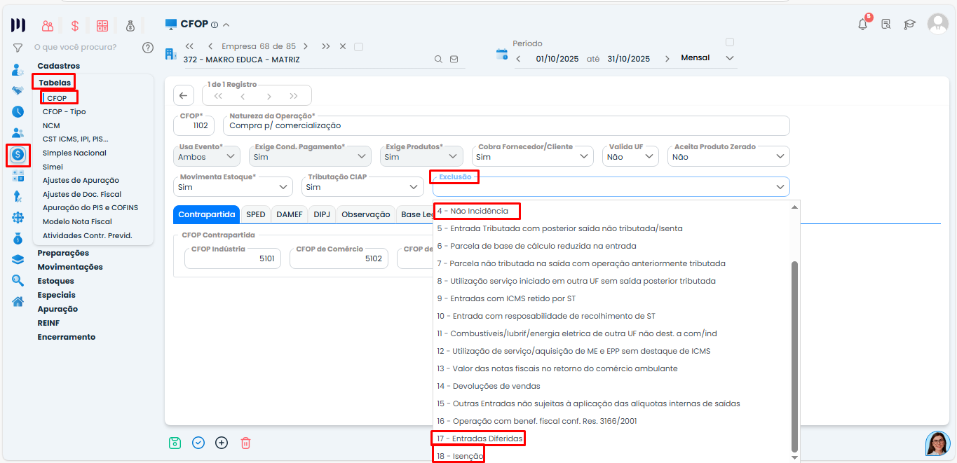Expand the Movimenta Estoque dropdown
957x463 pixels.
click(x=234, y=187)
